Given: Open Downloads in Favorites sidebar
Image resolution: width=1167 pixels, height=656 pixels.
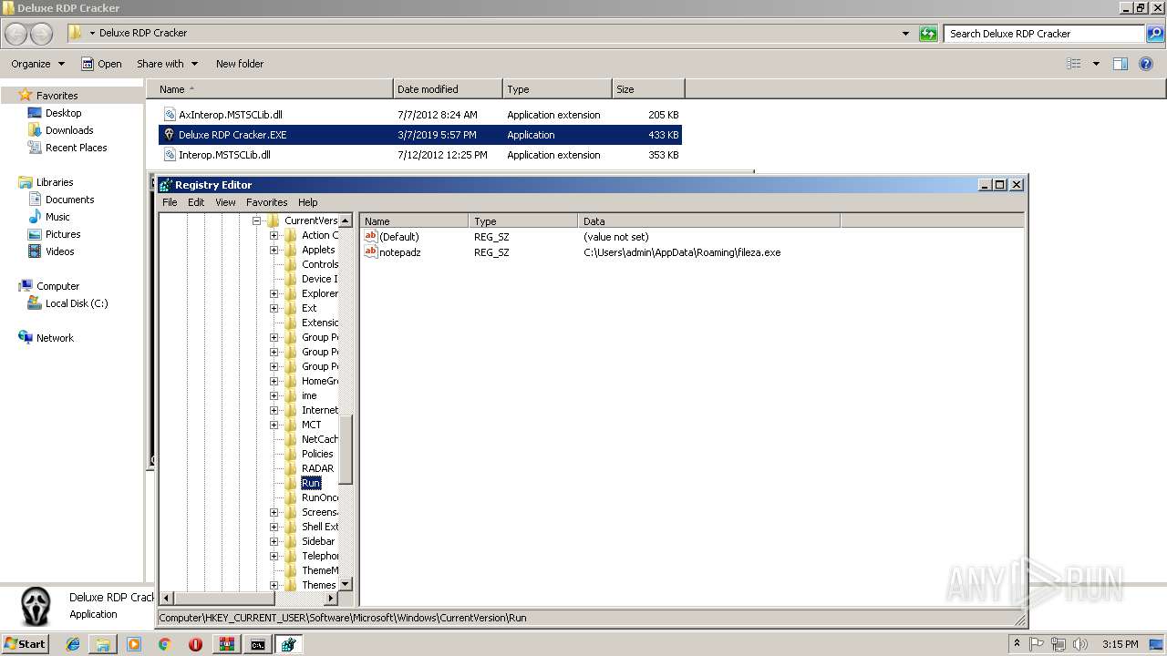Looking at the screenshot, I should point(69,130).
